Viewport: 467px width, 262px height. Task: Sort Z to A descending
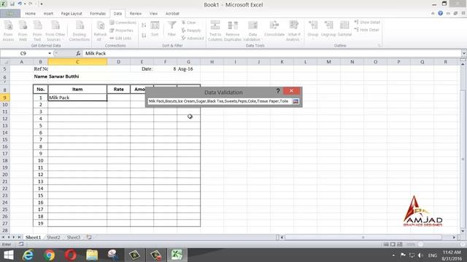click(x=144, y=36)
